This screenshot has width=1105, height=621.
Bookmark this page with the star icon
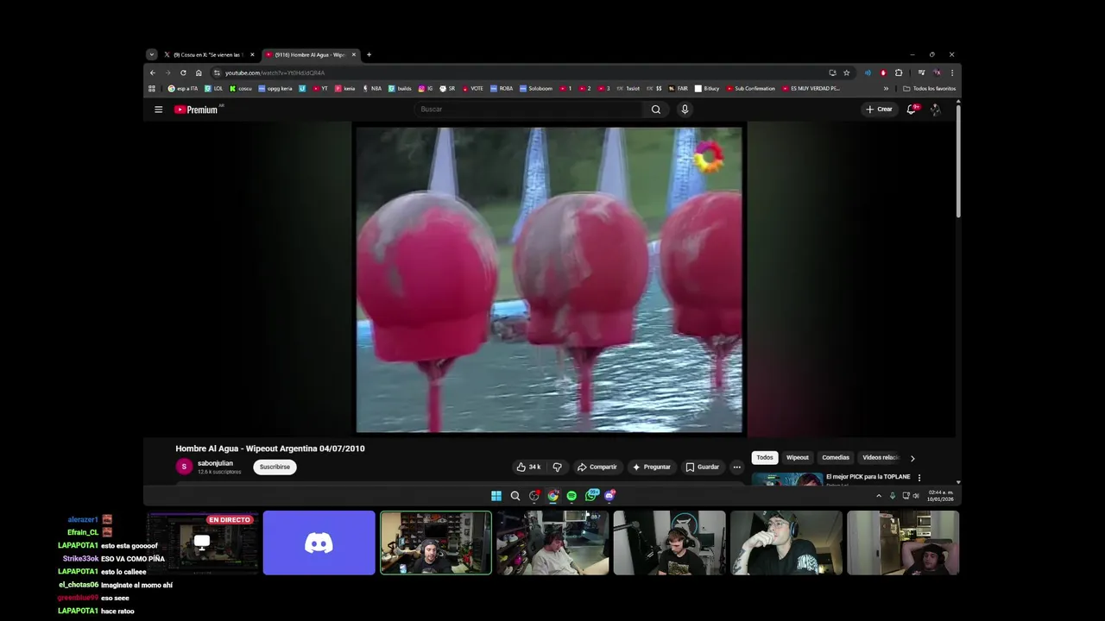[847, 72]
